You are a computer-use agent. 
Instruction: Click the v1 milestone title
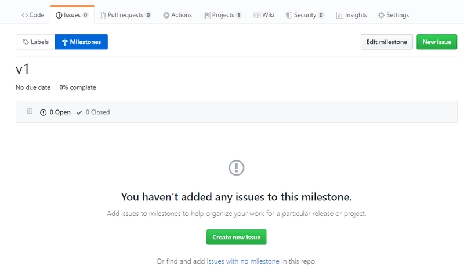pyautogui.click(x=23, y=69)
